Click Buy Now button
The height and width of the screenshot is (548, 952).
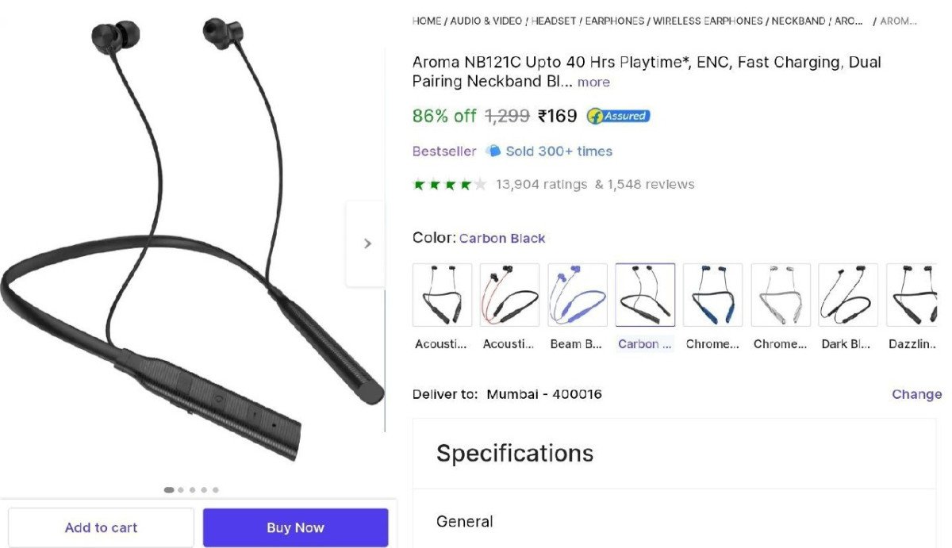(x=295, y=527)
